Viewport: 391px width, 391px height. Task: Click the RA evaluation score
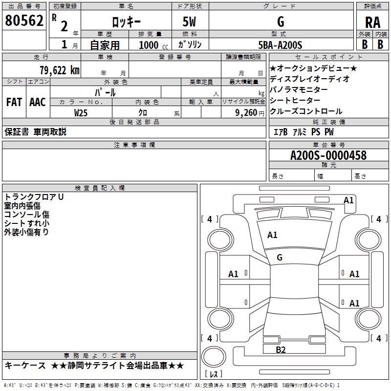[x=372, y=22]
